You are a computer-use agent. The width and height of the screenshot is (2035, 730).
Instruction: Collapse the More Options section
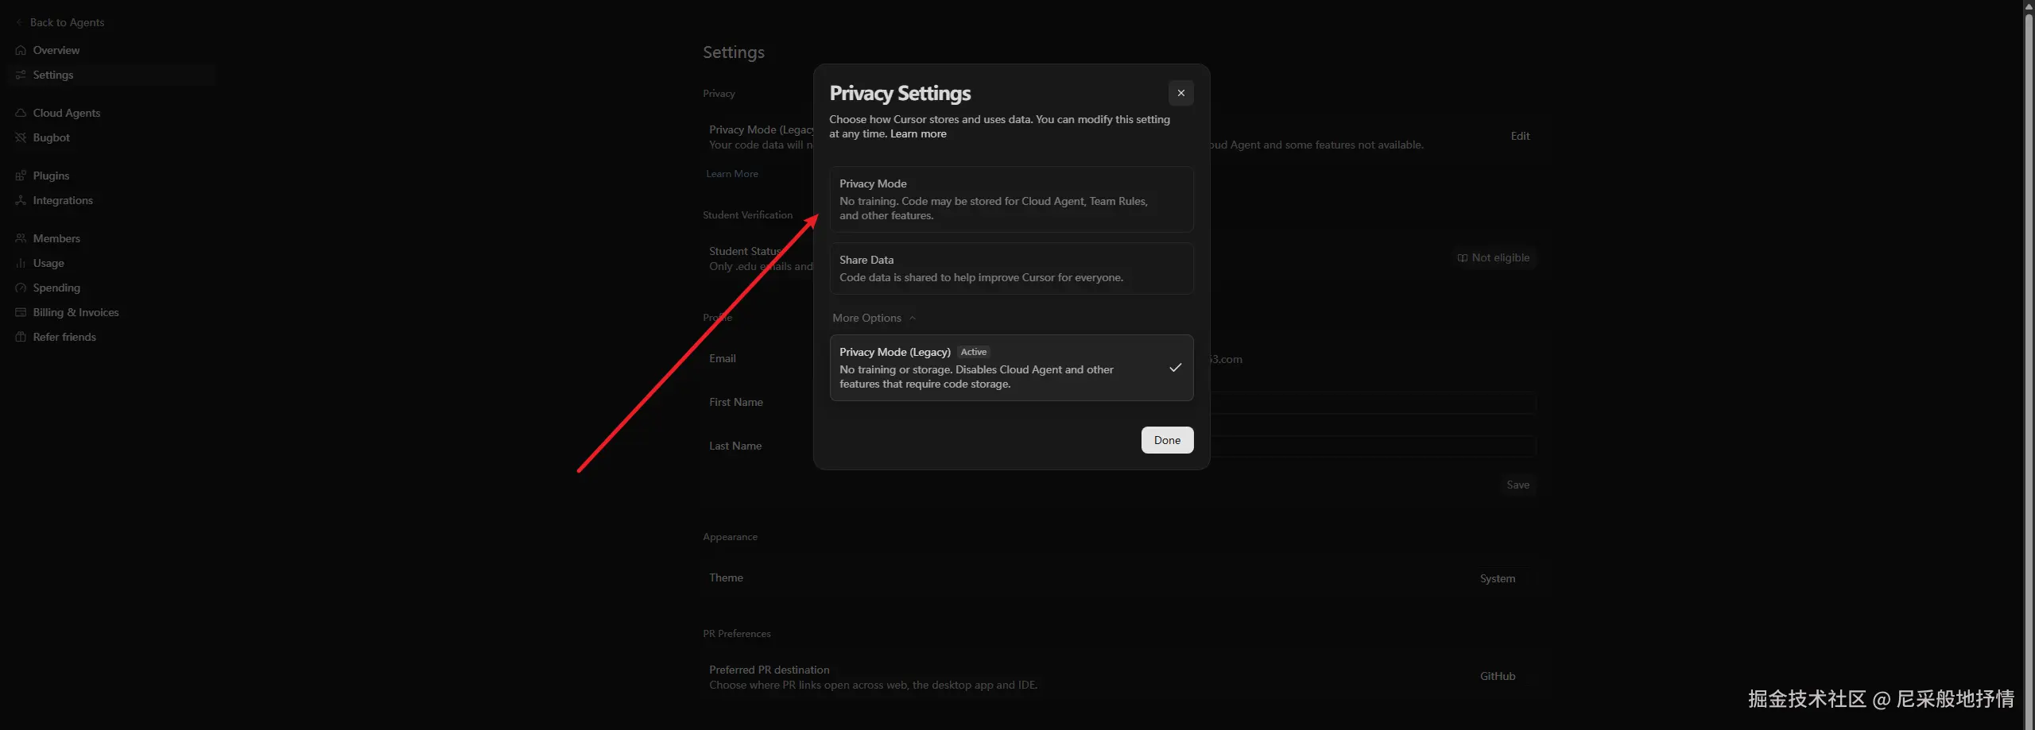point(874,318)
